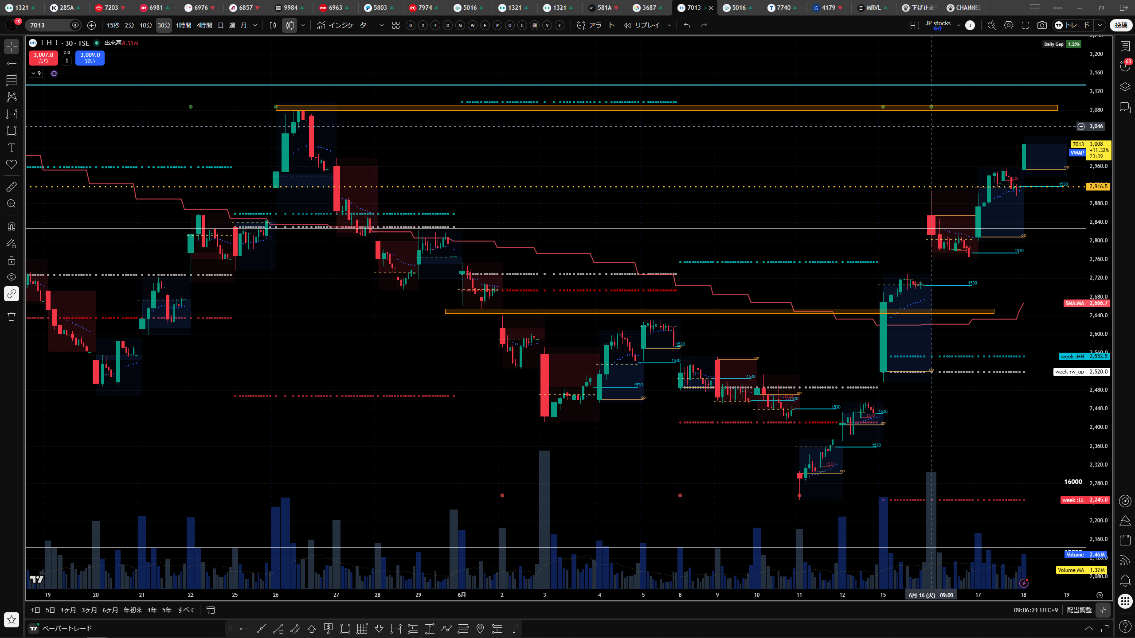Click the 7013 symbol search field
1135x638 pixels.
pos(49,25)
